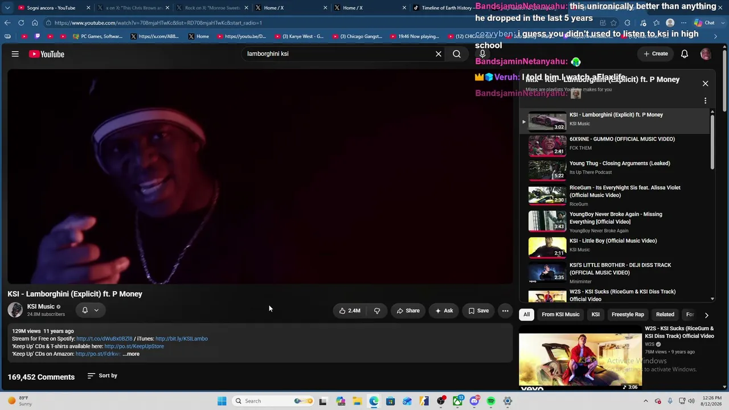
Task: Toggle the channel notification bell
Action: tap(85, 310)
